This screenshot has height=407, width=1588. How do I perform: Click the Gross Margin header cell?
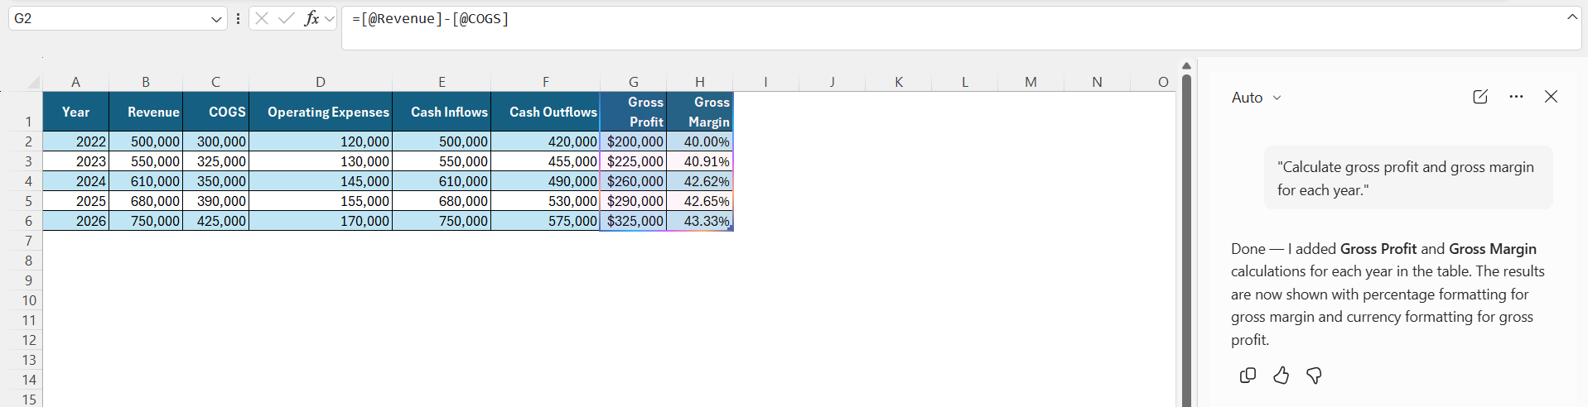click(x=700, y=112)
